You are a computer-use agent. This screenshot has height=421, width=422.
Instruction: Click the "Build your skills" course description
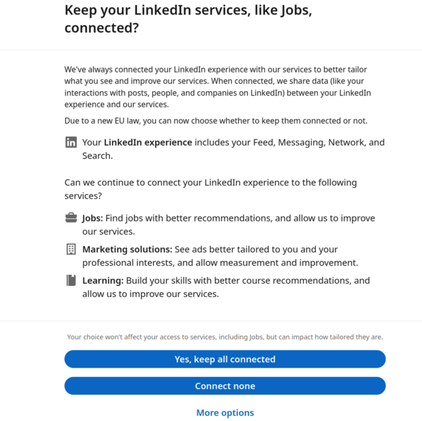(x=247, y=281)
